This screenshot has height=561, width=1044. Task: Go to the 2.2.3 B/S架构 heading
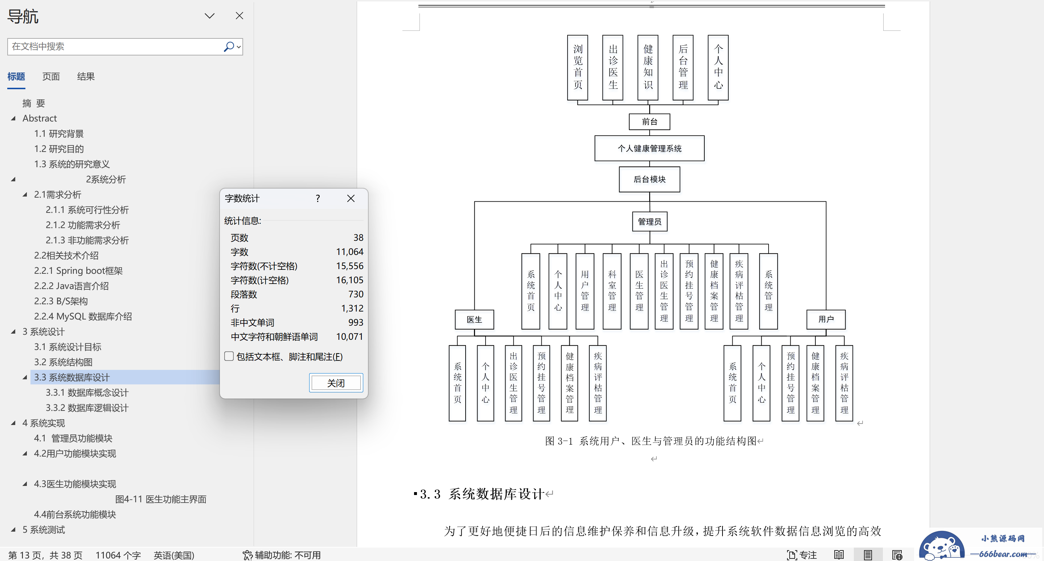[x=61, y=301]
